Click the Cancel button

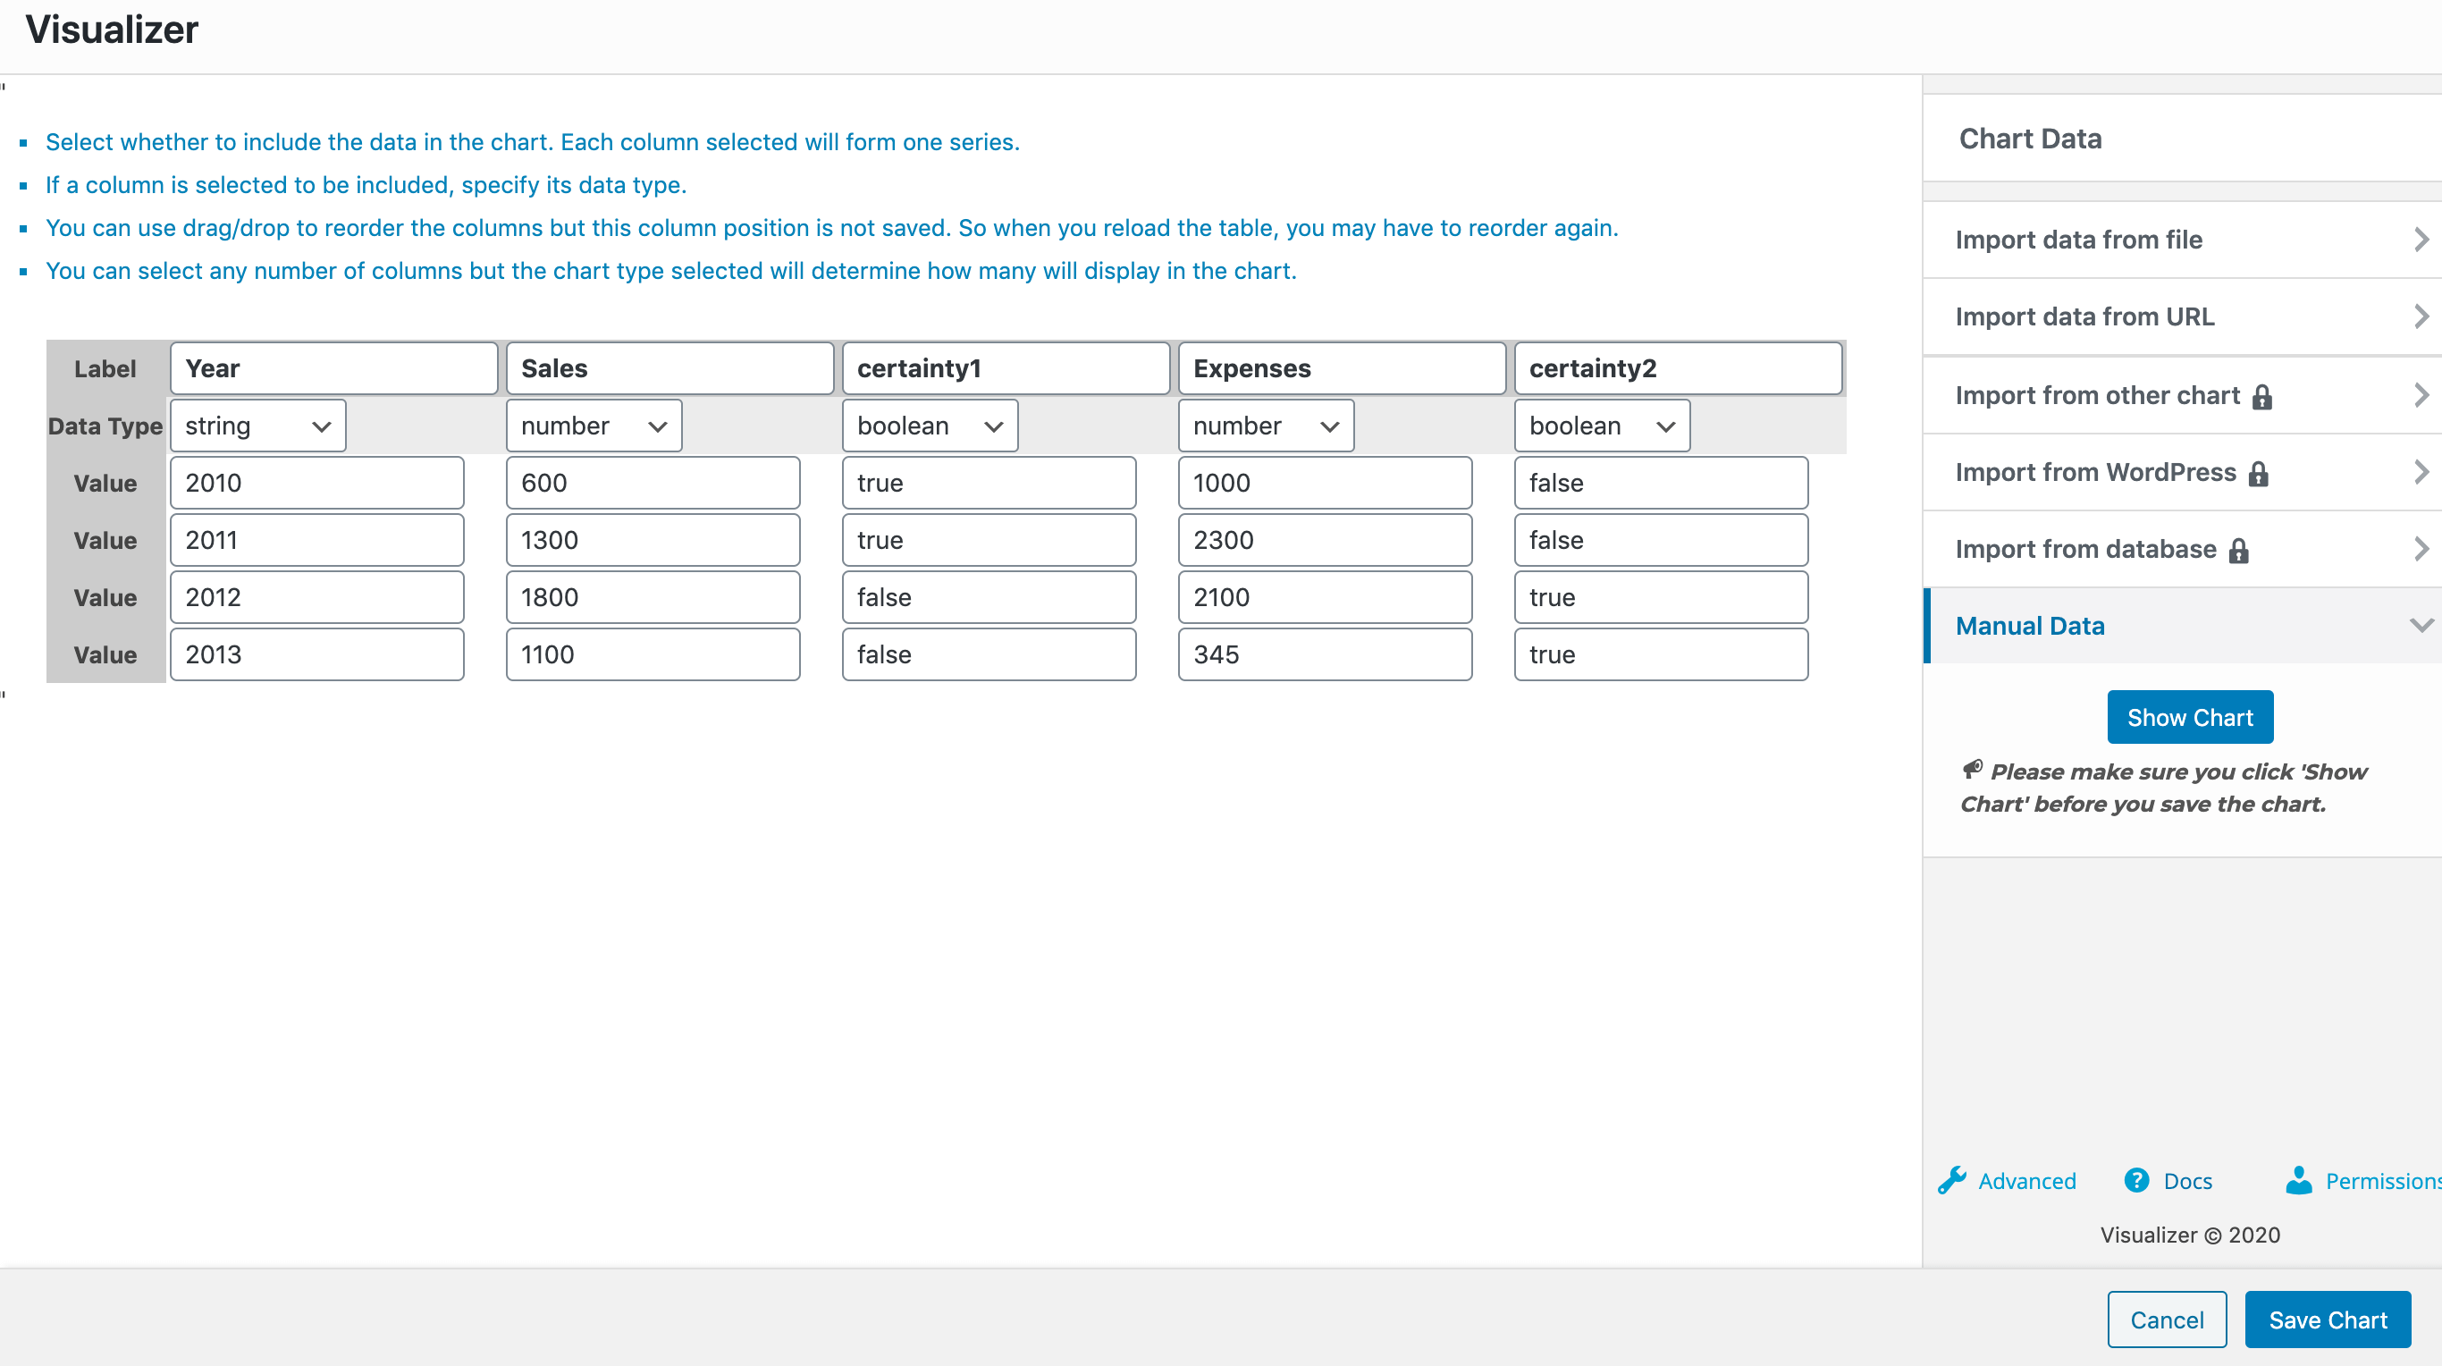tap(2166, 1320)
